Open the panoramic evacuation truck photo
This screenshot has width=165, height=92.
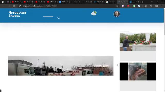61,66
